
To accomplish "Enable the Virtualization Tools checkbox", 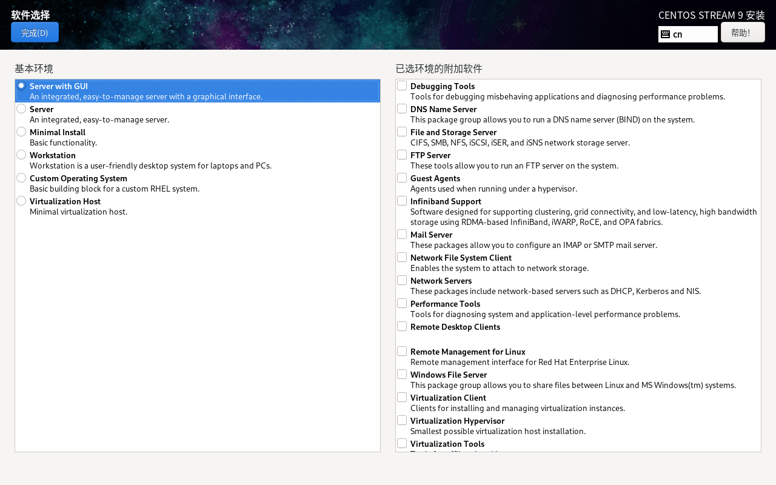I will coord(402,443).
